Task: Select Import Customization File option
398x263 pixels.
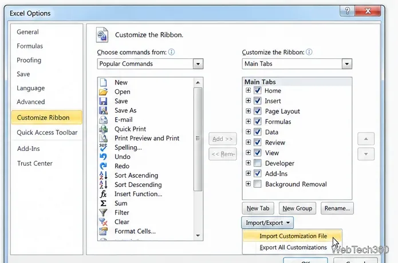Action: [293, 236]
